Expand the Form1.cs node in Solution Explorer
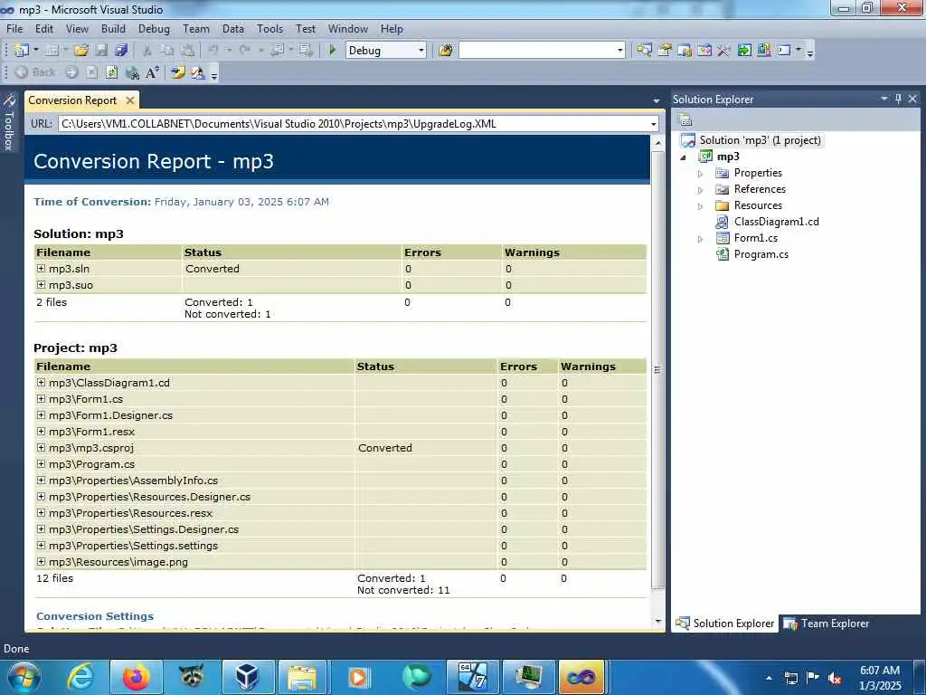The image size is (926, 695). point(701,239)
